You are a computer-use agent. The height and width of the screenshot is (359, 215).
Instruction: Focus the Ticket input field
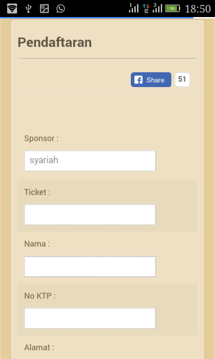click(90, 215)
